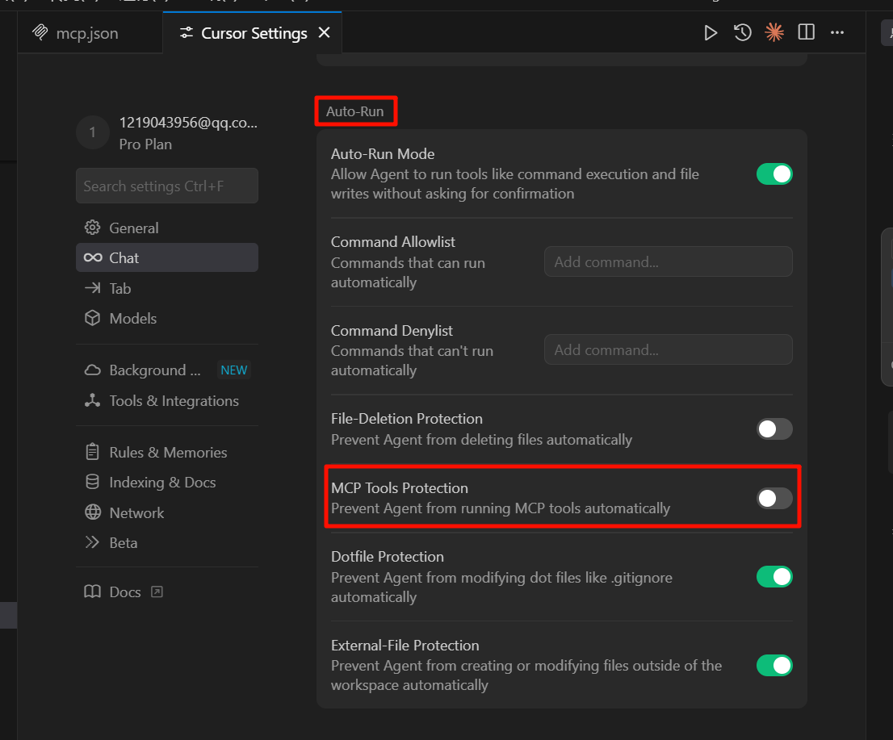Click 'Prevent Agent from running MCP tools automatically'
893x740 pixels.
[x=501, y=508]
